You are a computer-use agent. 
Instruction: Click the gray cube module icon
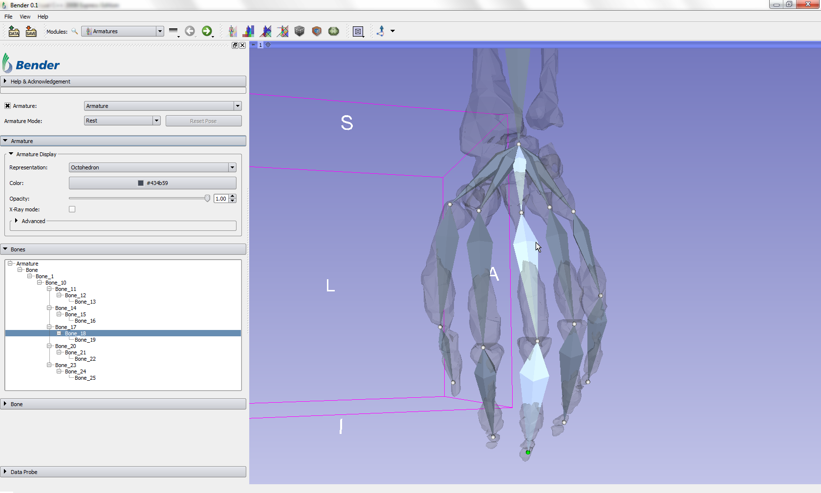click(300, 31)
